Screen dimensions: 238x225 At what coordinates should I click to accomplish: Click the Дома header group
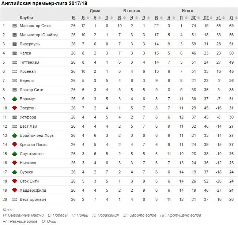(x=95, y=11)
